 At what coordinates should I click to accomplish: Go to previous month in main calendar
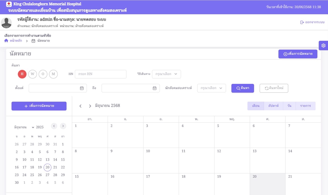point(80,106)
